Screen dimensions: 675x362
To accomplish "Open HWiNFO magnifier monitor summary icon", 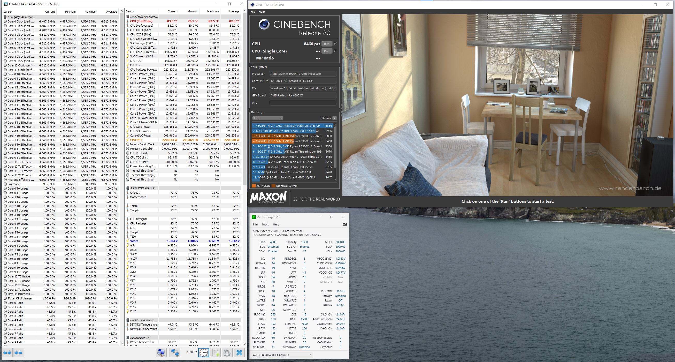I will coord(161,353).
